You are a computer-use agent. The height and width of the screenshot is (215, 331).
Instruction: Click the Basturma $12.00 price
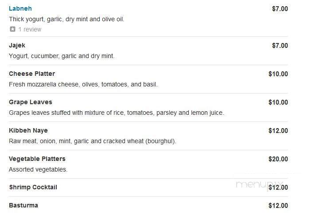click(278, 206)
